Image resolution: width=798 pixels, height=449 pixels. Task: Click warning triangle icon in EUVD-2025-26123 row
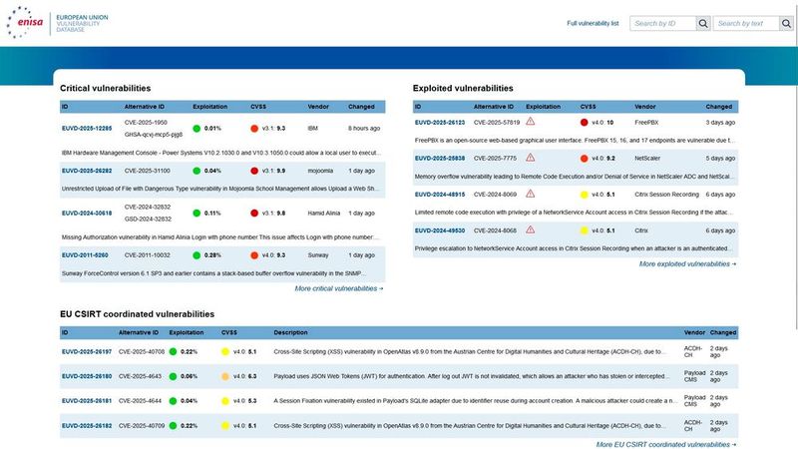(531, 121)
